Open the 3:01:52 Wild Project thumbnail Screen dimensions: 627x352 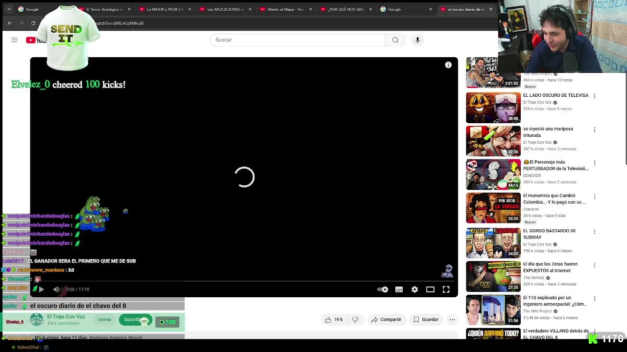click(x=493, y=73)
